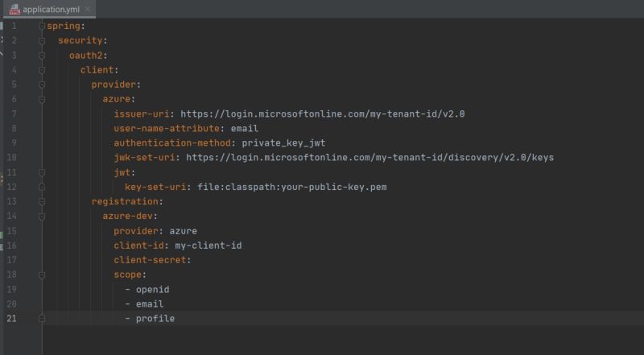Click the azure key on line 6
This screenshot has width=644, height=355.
click(117, 99)
